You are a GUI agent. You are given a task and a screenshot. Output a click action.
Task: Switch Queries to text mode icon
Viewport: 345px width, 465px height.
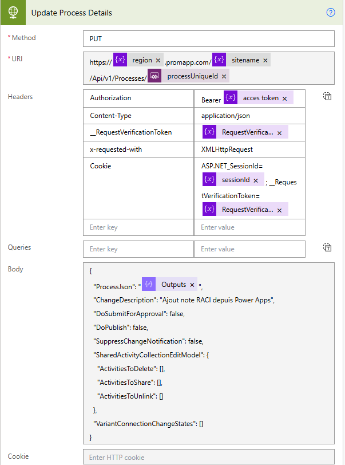327,248
